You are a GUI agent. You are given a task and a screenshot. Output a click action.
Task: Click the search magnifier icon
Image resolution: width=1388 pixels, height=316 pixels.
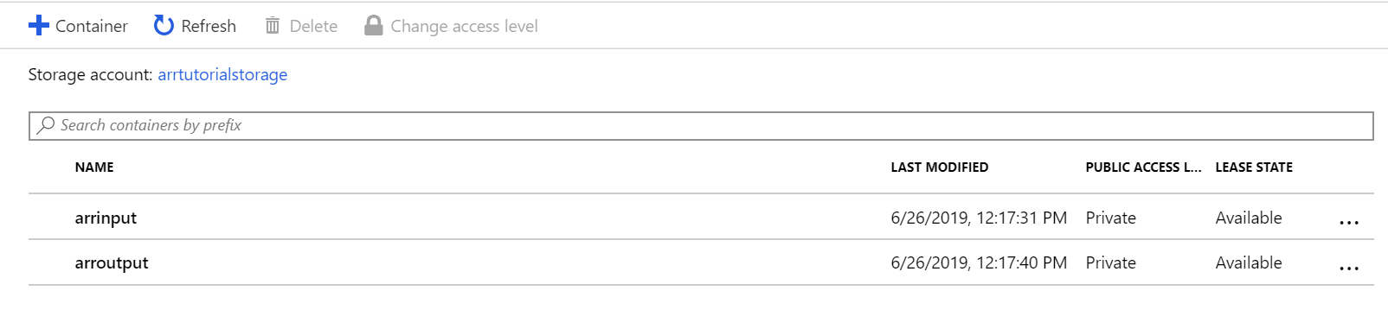pos(46,125)
